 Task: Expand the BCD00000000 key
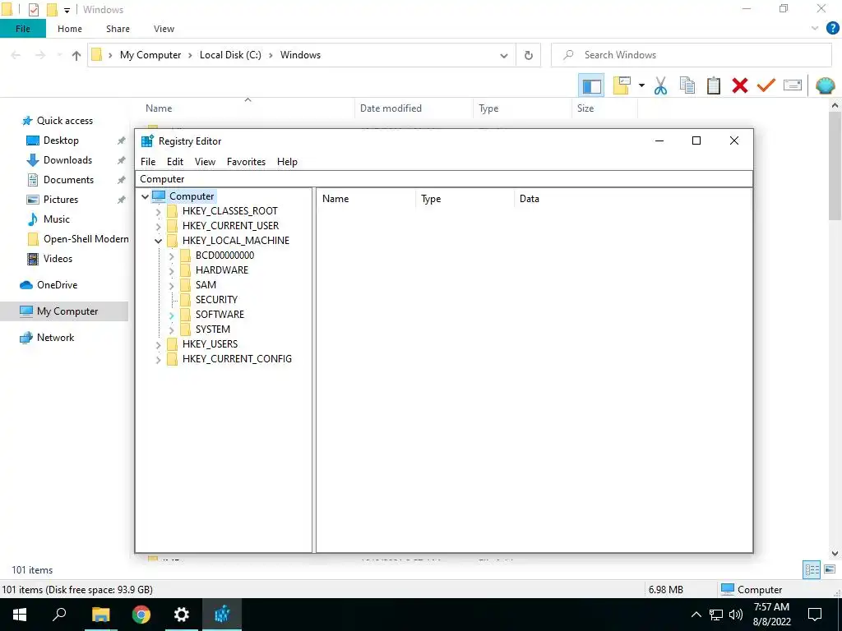[171, 256]
